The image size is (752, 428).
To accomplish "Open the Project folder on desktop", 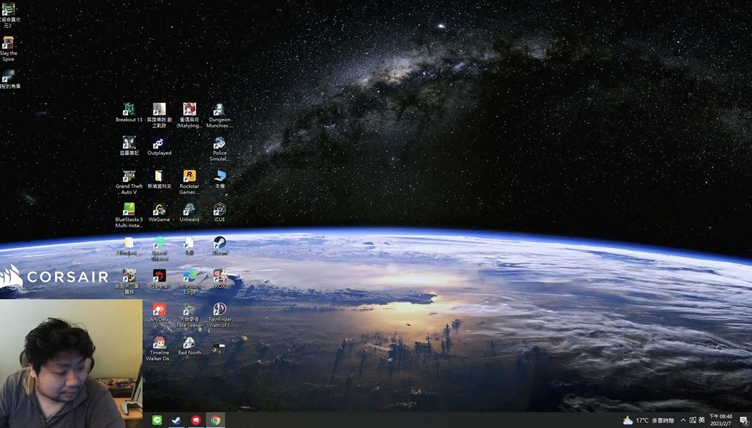I will tap(128, 246).
